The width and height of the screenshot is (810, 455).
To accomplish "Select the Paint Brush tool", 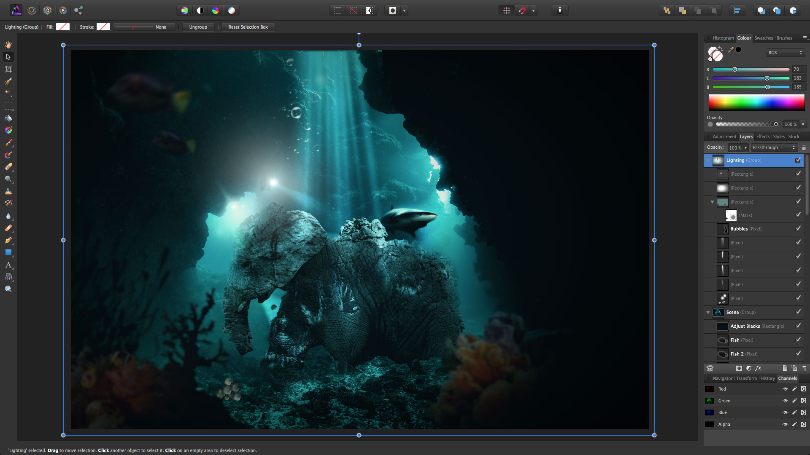I will click(x=8, y=142).
